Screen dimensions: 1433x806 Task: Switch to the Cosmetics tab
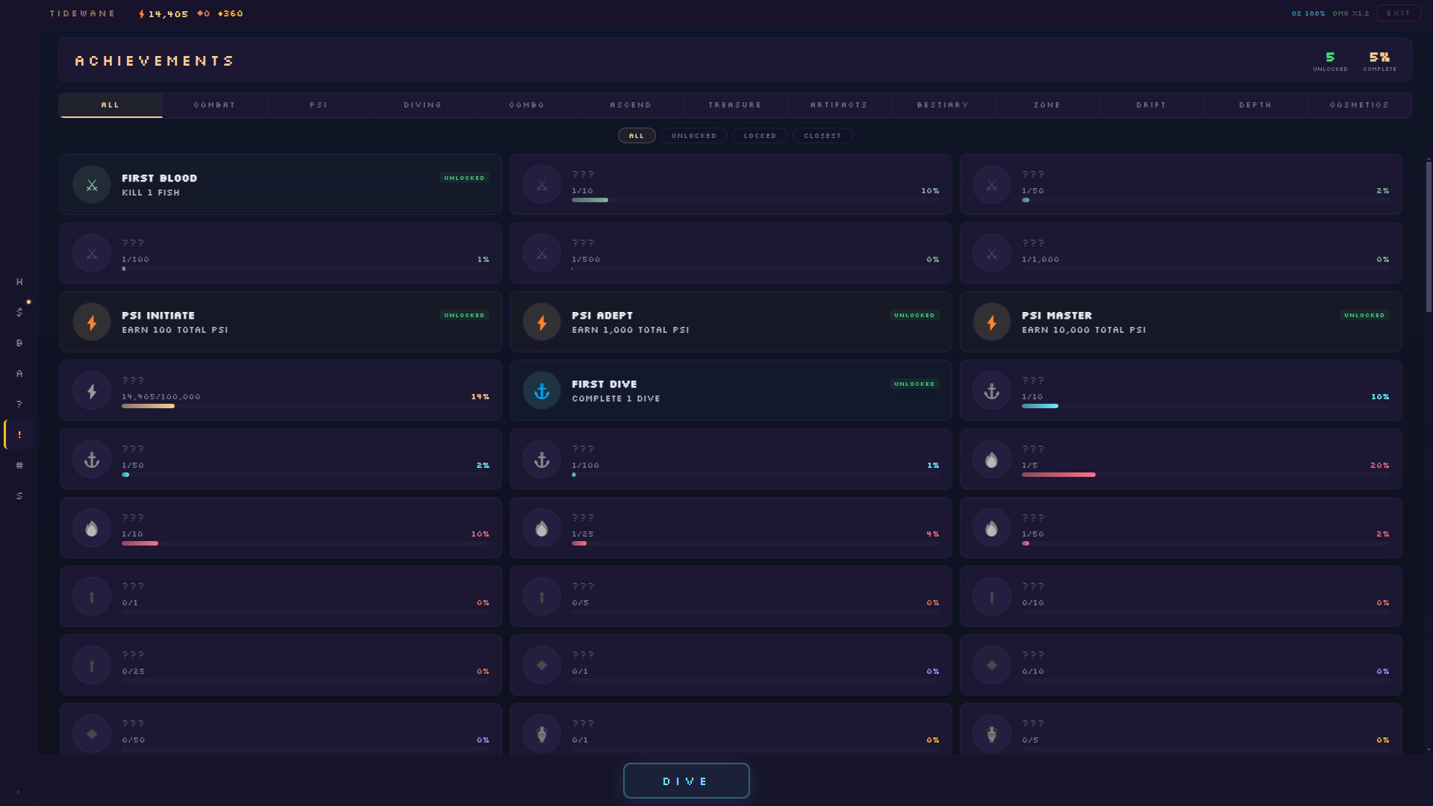click(1358, 105)
